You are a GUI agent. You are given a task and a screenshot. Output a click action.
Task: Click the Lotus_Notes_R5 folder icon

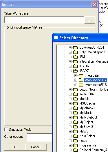point(75,89)
